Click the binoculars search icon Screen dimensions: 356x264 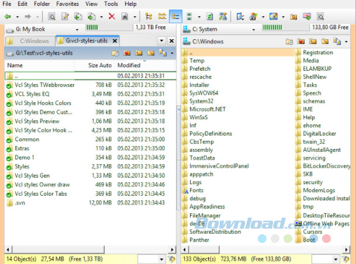tap(125, 16)
